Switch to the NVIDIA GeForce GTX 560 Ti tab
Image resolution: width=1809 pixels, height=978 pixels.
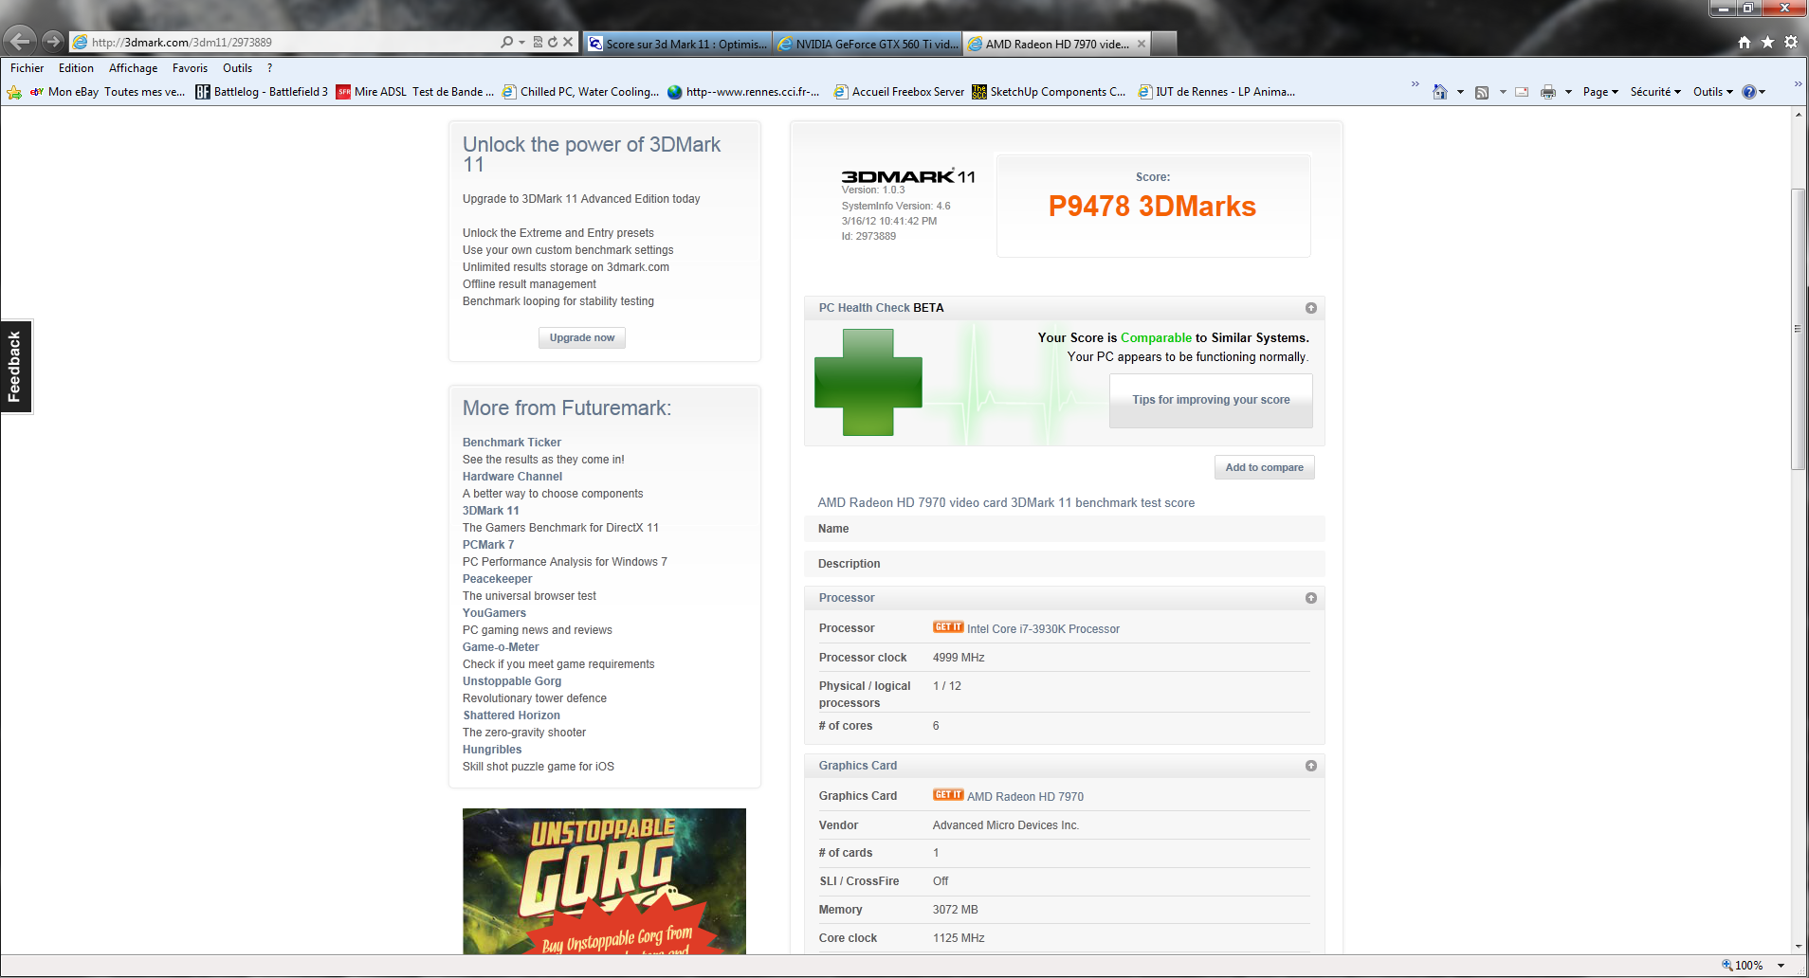(x=868, y=44)
